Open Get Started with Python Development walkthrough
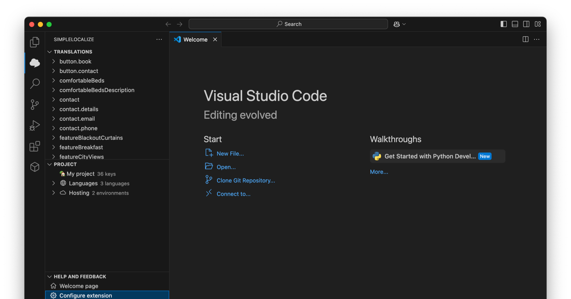The width and height of the screenshot is (571, 299). 438,156
